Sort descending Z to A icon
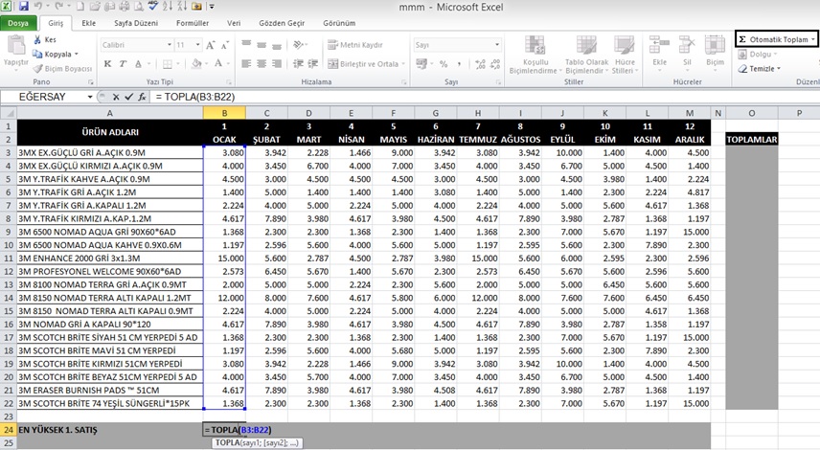820x450 pixels. [x=182, y=7]
